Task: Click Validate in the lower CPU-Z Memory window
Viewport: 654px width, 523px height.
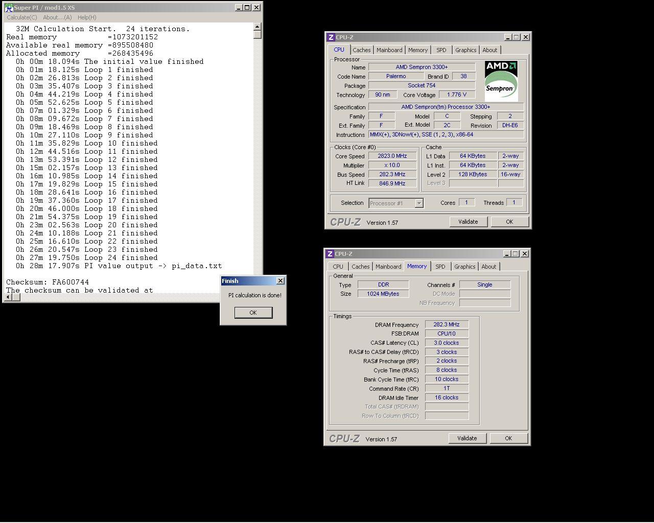Action: [x=467, y=438]
